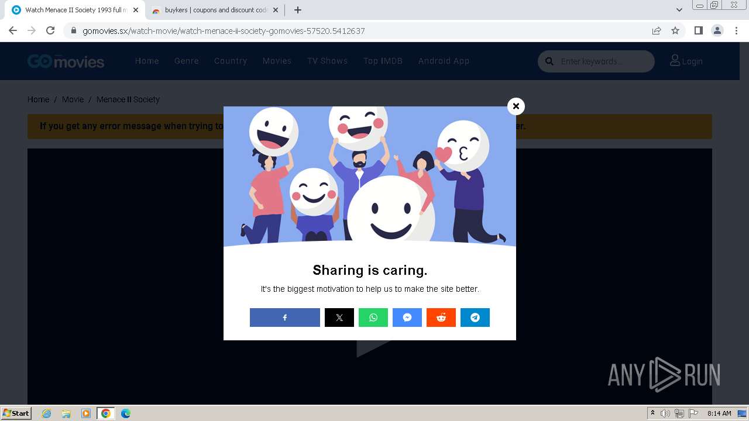Close the buykers coupons tab

coord(276,10)
